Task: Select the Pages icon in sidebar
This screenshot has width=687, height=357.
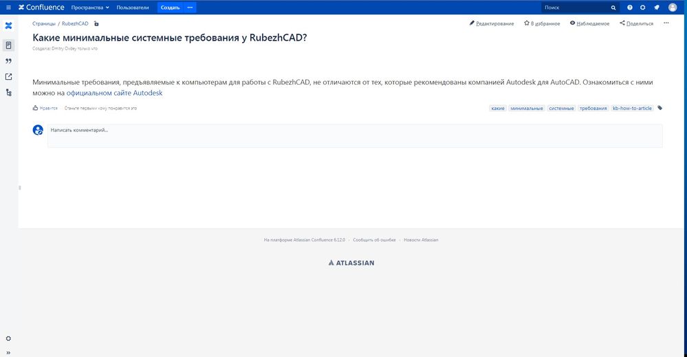Action: [x=8, y=45]
